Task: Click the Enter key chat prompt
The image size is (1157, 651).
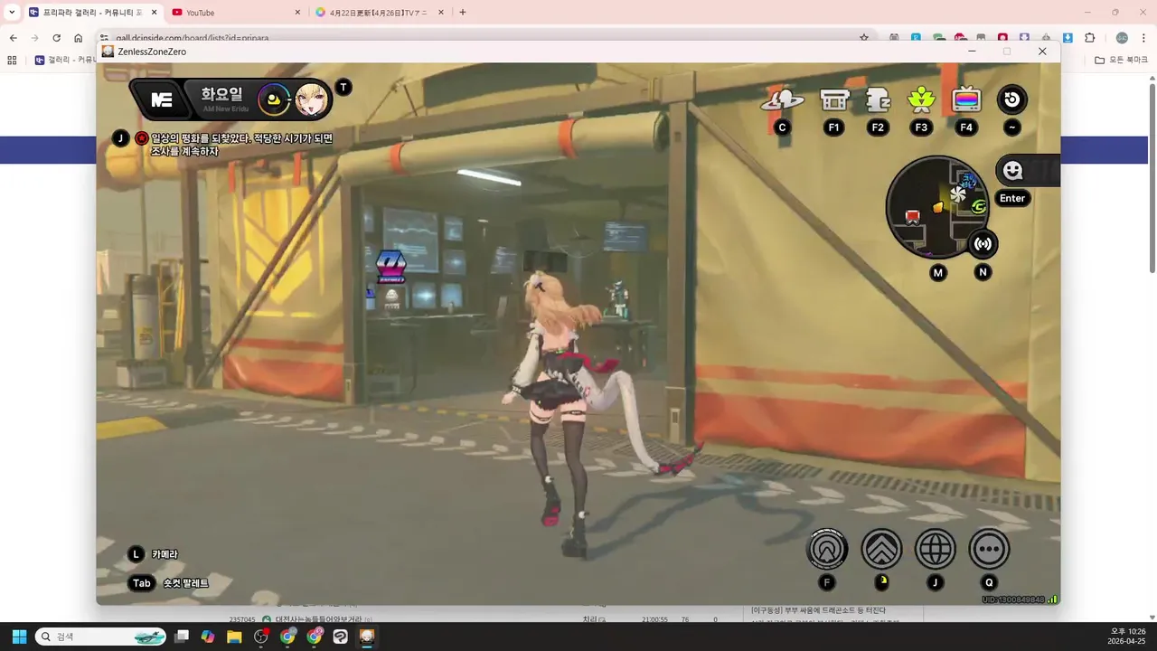Action: (x=1012, y=198)
